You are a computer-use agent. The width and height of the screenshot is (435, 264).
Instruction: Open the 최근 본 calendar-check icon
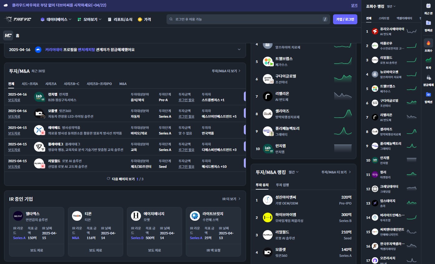pyautogui.click(x=428, y=6)
